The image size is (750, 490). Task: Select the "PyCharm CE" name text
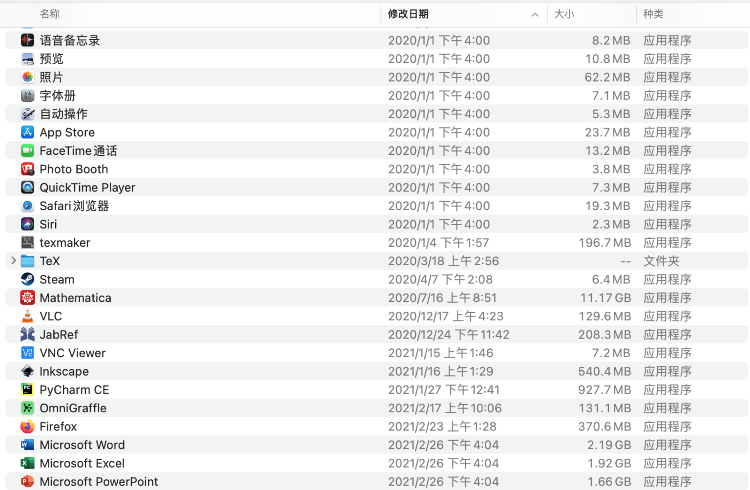(x=74, y=389)
